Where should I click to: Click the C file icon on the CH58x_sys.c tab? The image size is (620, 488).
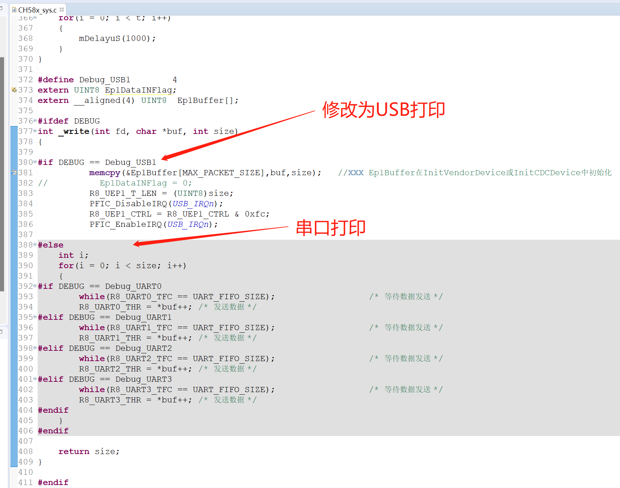click(14, 10)
